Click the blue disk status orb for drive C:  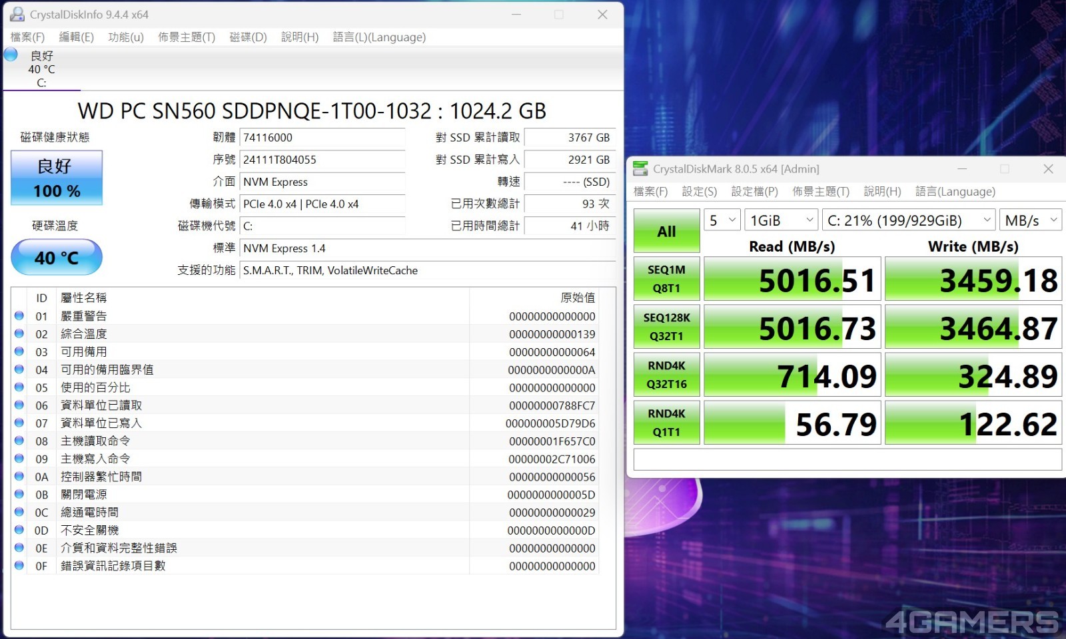pyautogui.click(x=11, y=55)
